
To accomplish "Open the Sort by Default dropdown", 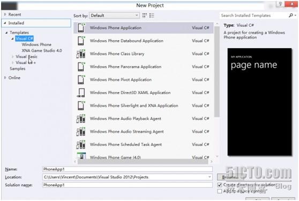I will (114, 16).
